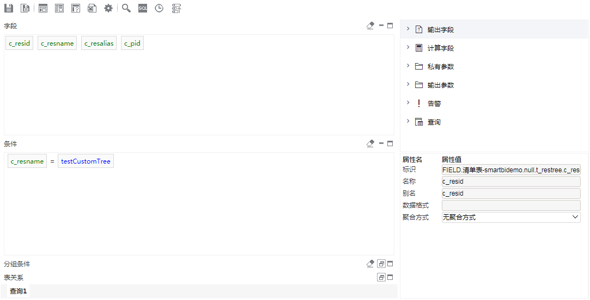Viewport: 590px width, 300px height.
Task: Click the Save icon in toolbar
Action: point(8,8)
